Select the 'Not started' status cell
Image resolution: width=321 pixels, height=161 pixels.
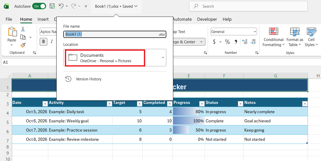coord(224,139)
